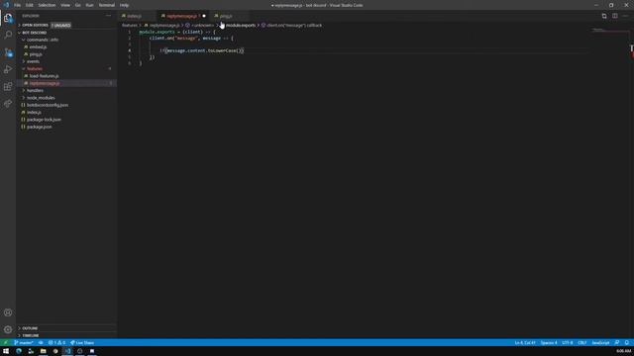Close the unsaved replymessage.js tab dot
Viewport: 634px width, 356px height.
(204, 16)
